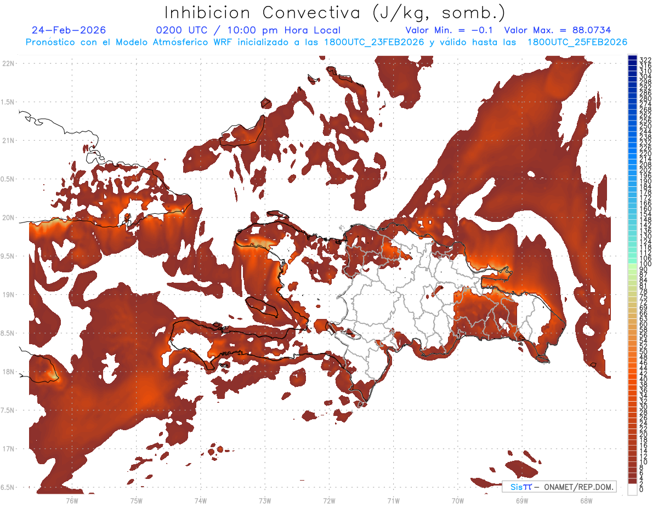658x508 pixels.
Task: Click the "72" value on the color scale
Action: (644, 302)
